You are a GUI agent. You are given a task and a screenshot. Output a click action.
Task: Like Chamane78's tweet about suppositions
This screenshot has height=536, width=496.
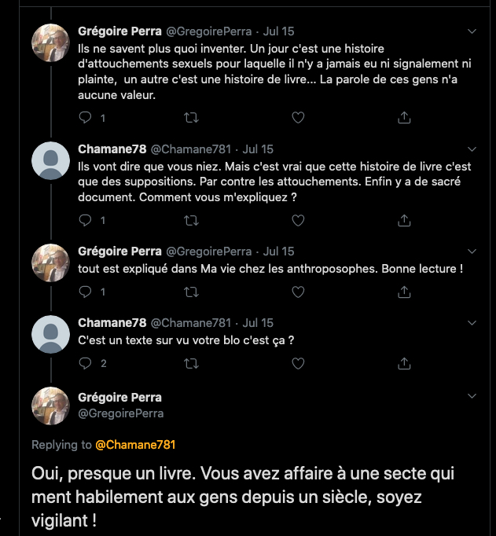(x=298, y=220)
